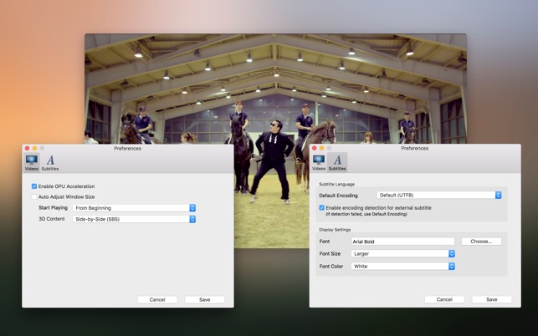Click the detection failed hint text

[x=366, y=214]
